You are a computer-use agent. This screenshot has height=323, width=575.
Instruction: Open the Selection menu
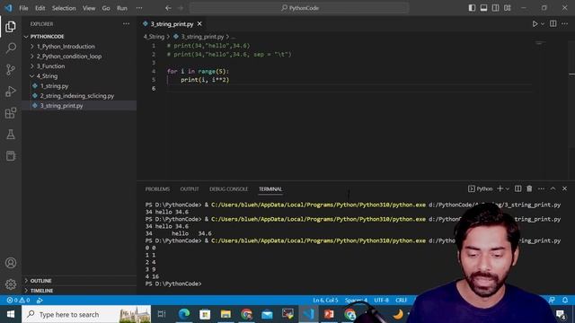point(64,8)
